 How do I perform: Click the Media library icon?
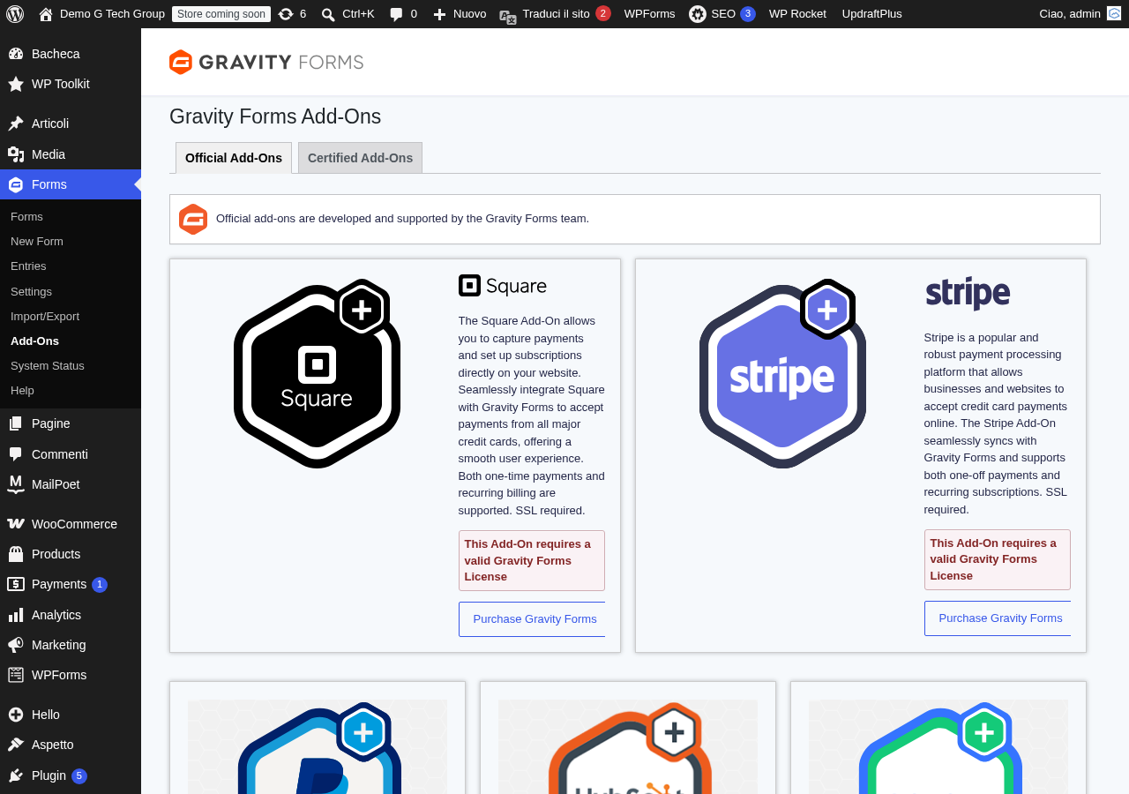coord(16,154)
